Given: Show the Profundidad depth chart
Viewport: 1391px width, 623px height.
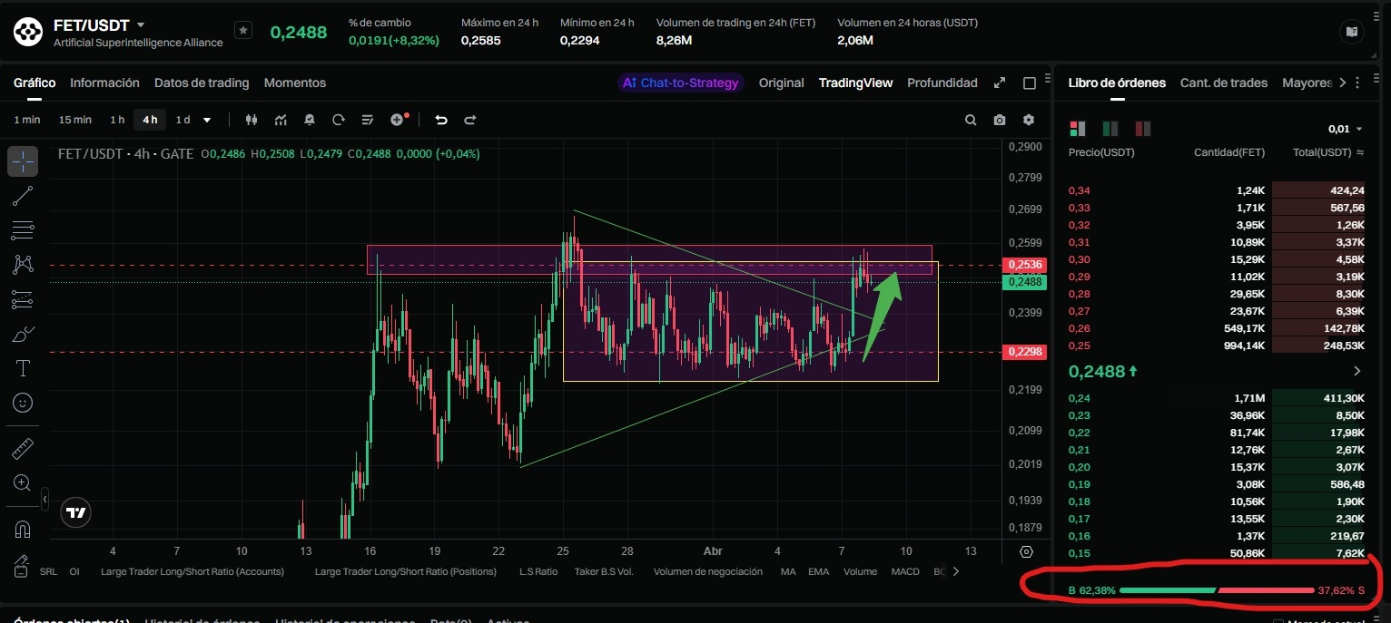Looking at the screenshot, I should (942, 83).
